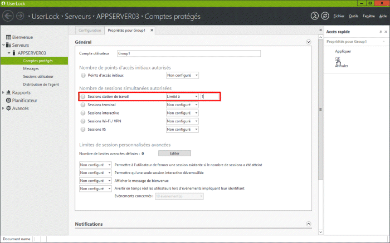Click help icon beside Sessions interactive
390x243 pixels.
[x=83, y=113]
